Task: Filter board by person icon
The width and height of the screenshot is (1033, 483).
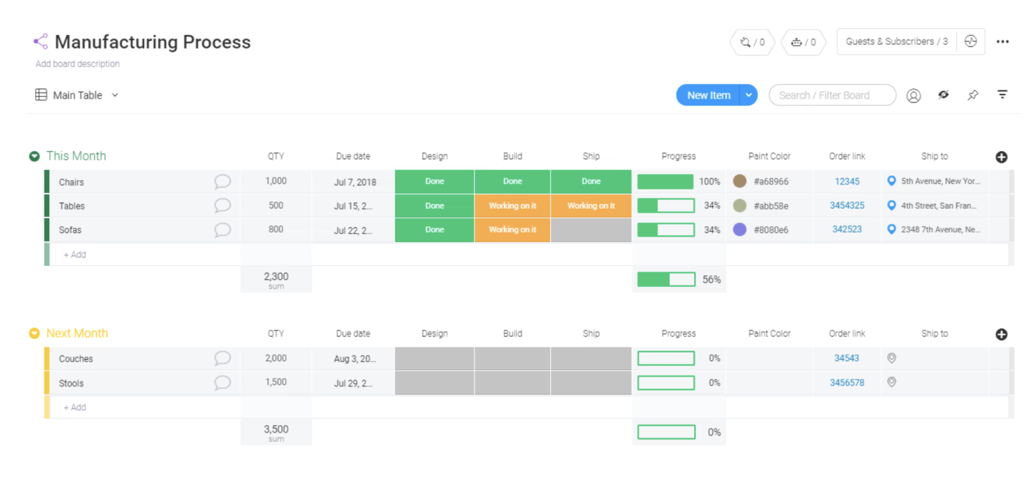Action: pos(913,95)
